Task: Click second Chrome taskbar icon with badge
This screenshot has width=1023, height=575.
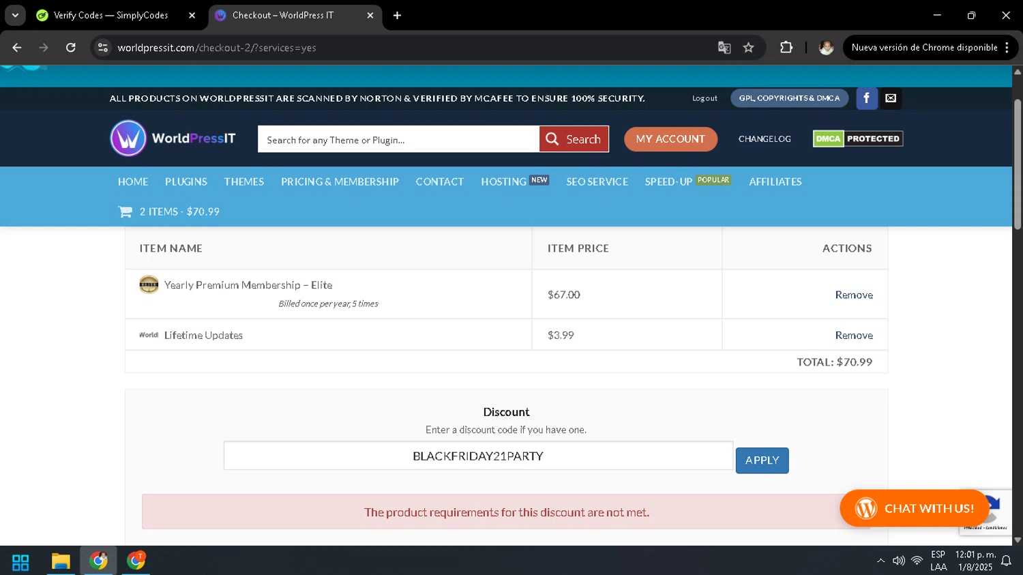Action: [x=136, y=561]
